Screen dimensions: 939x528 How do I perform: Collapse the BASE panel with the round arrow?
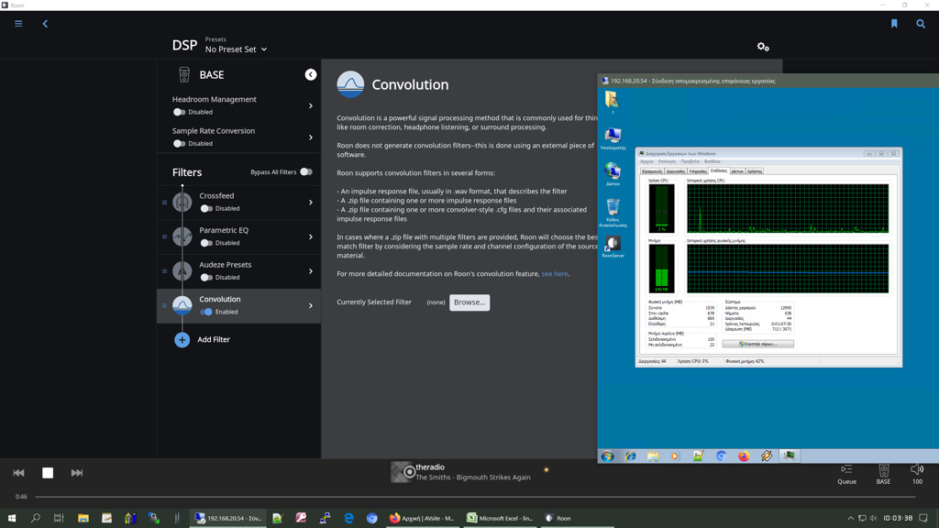(310, 75)
